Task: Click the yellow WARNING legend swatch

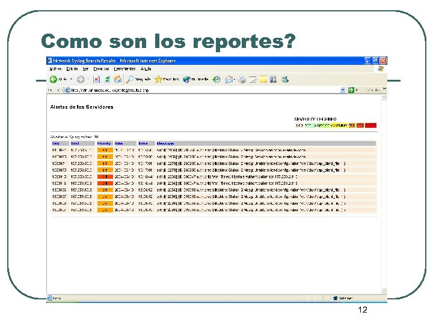Action: [x=339, y=125]
